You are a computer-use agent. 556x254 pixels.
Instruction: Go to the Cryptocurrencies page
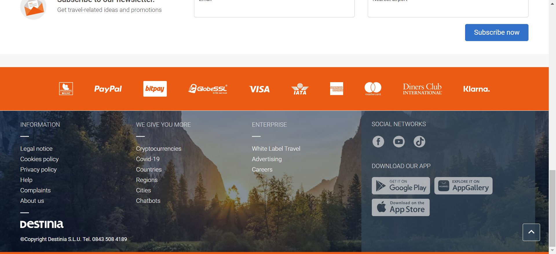tap(159, 149)
